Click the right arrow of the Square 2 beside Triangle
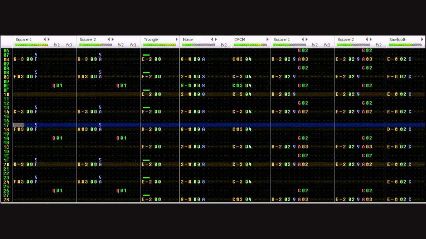This screenshot has width=426, height=239. pos(112,40)
